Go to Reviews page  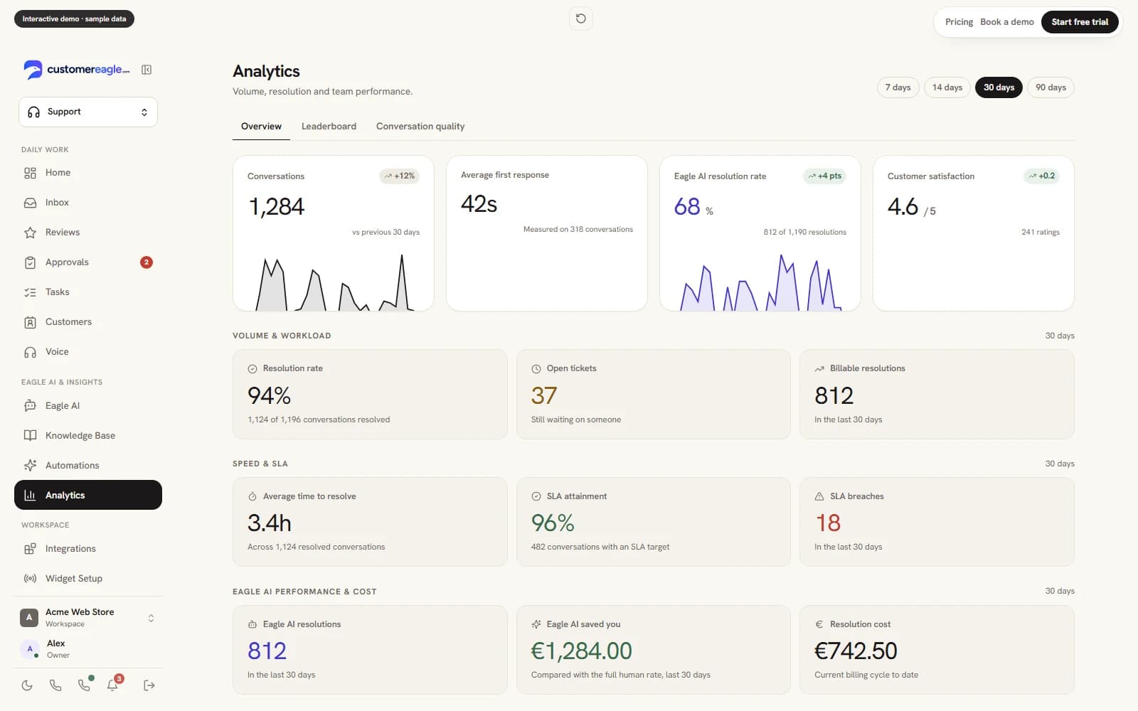pyautogui.click(x=88, y=232)
